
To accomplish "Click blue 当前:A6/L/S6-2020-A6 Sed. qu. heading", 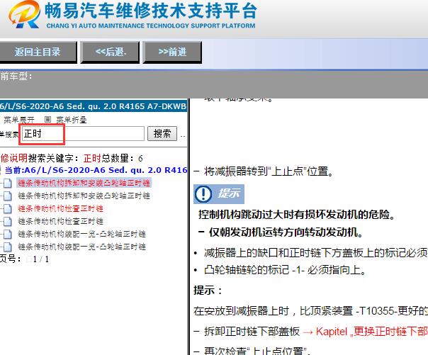I will click(96, 170).
